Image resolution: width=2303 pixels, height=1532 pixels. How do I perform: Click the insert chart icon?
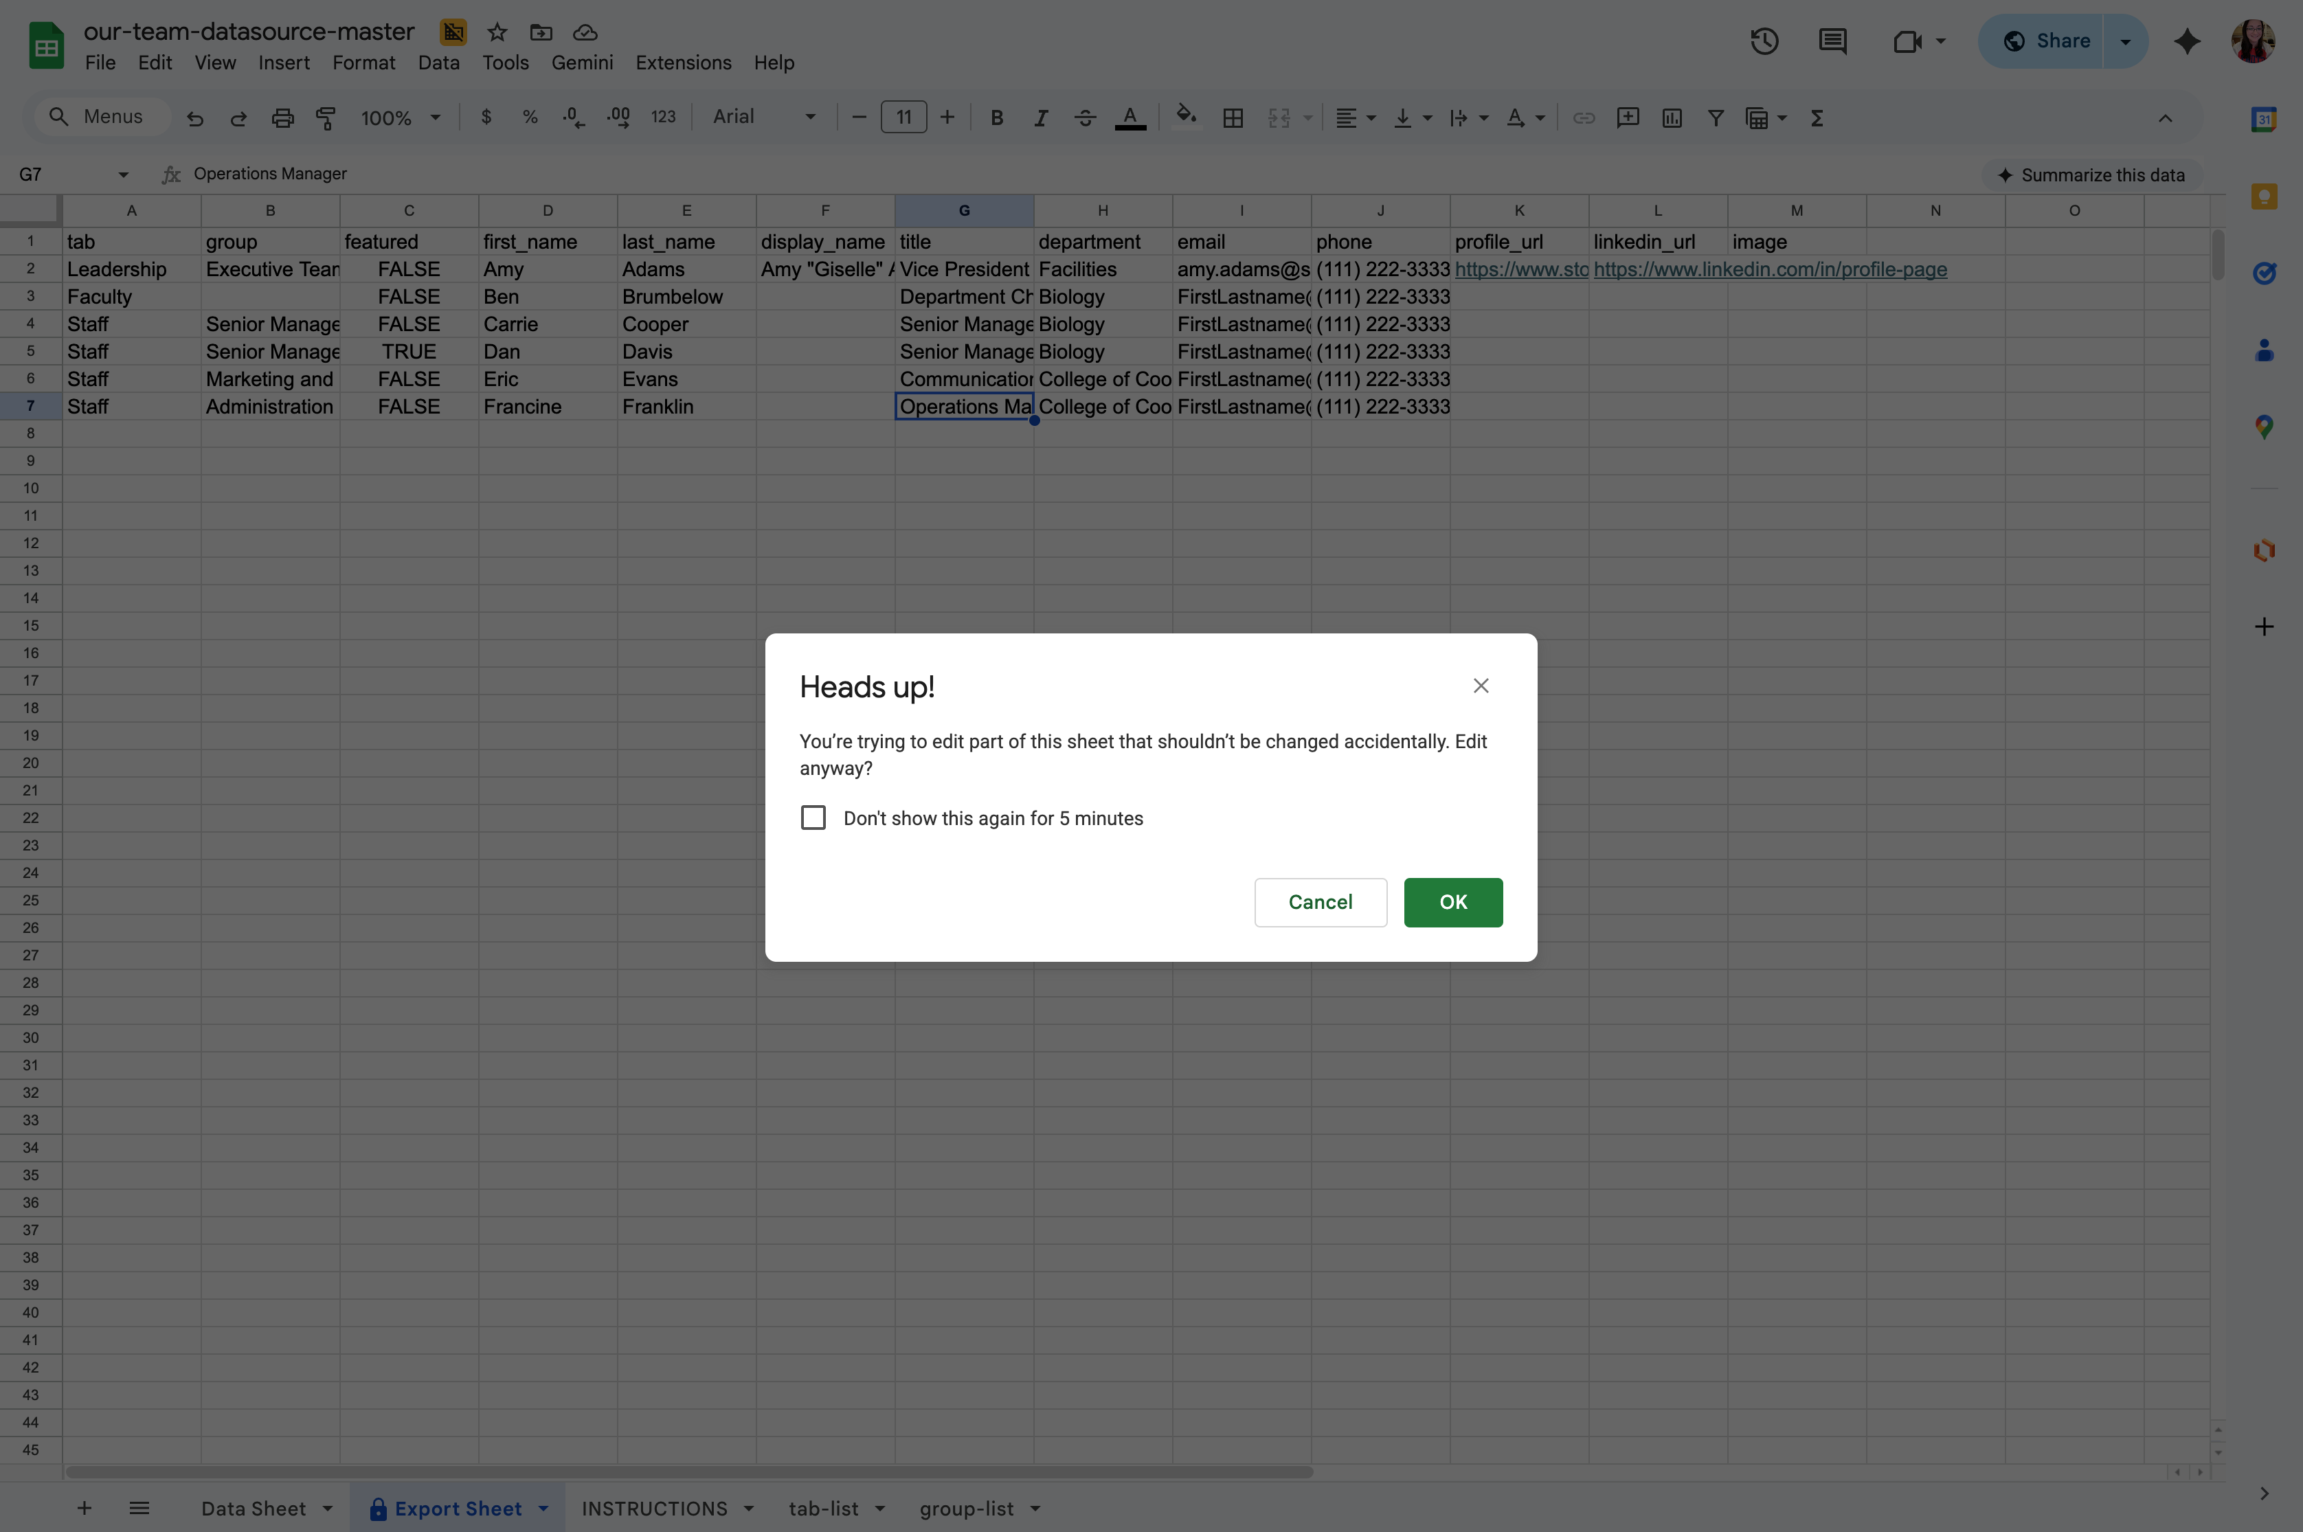1672,118
